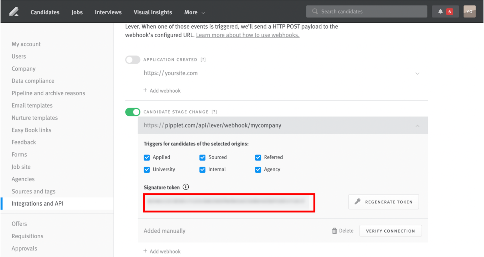This screenshot has height=257, width=484.
Task: Open the More navigation dropdown
Action: pos(194,12)
